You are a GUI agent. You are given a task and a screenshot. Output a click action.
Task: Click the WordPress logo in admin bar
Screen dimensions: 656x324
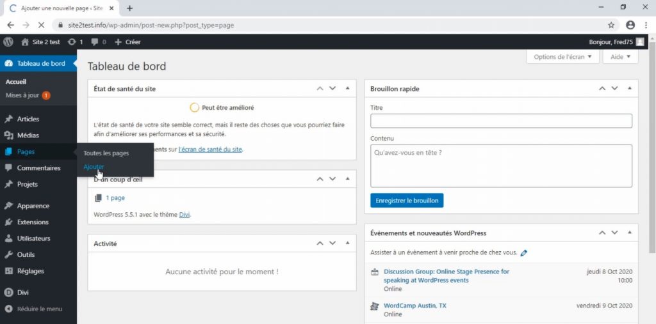click(x=8, y=42)
